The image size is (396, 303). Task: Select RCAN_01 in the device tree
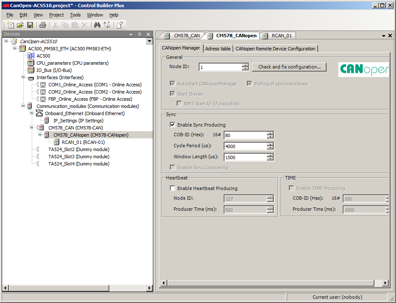coord(83,142)
